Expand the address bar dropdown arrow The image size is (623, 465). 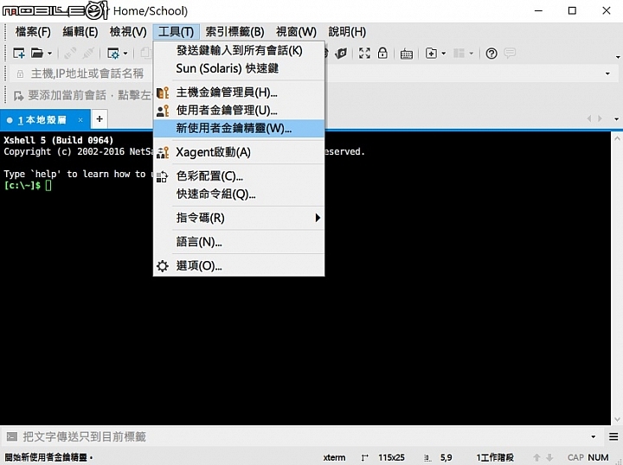click(607, 73)
